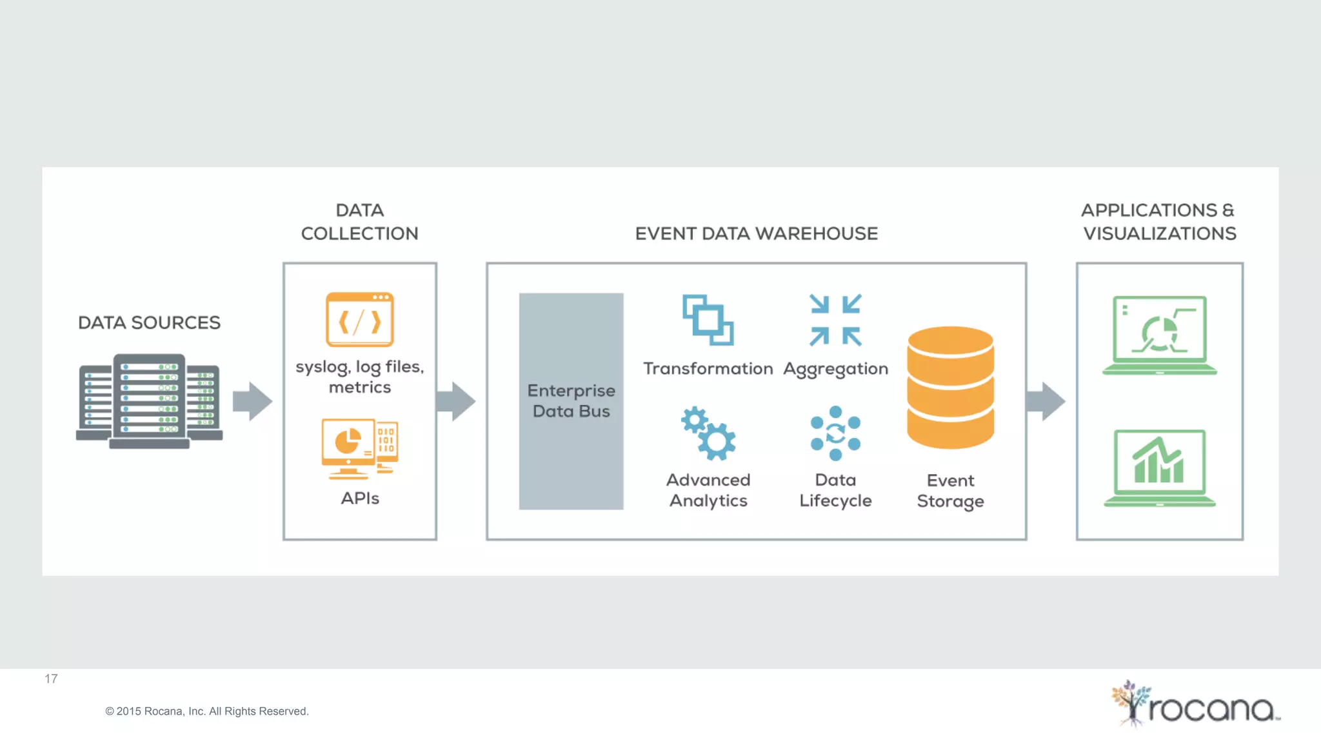Click the arrow between collection and warehouse
1321x743 pixels.
pyautogui.click(x=455, y=401)
